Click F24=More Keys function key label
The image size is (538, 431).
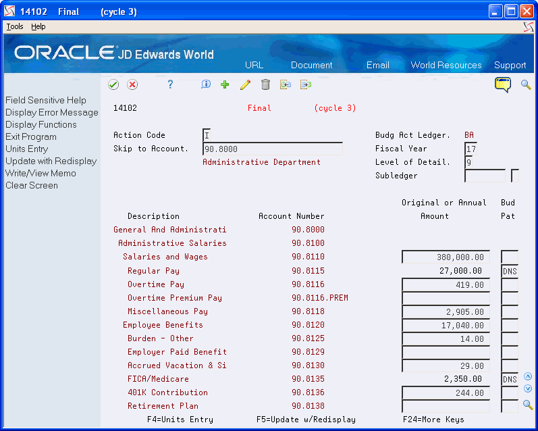coord(433,420)
